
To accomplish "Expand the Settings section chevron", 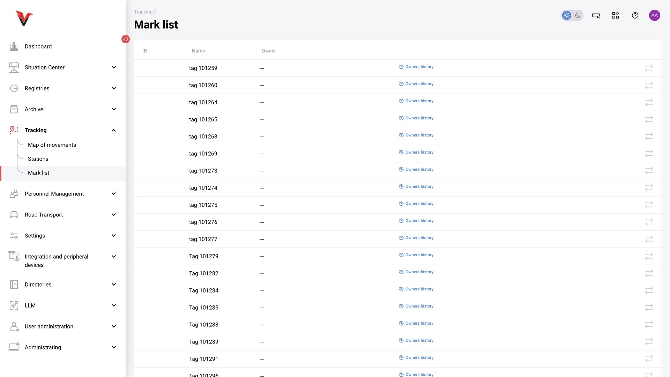I will pyautogui.click(x=114, y=236).
